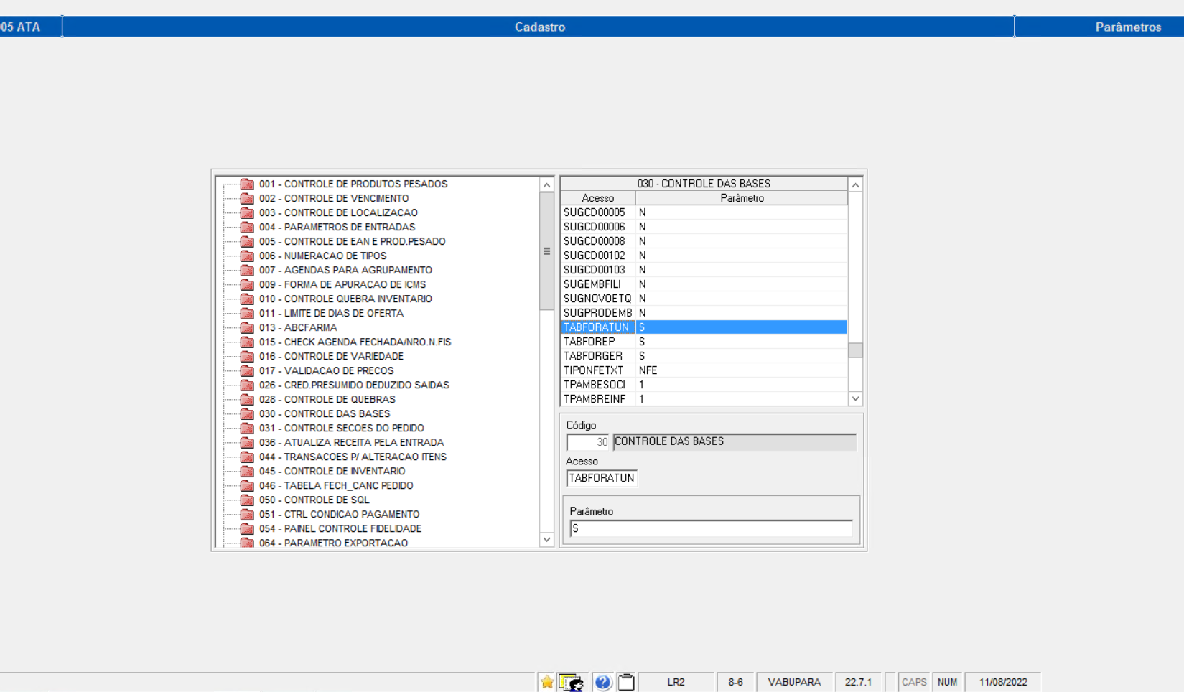This screenshot has width=1184, height=692.
Task: Click the clipboard icon in status bar
Action: pos(626,682)
